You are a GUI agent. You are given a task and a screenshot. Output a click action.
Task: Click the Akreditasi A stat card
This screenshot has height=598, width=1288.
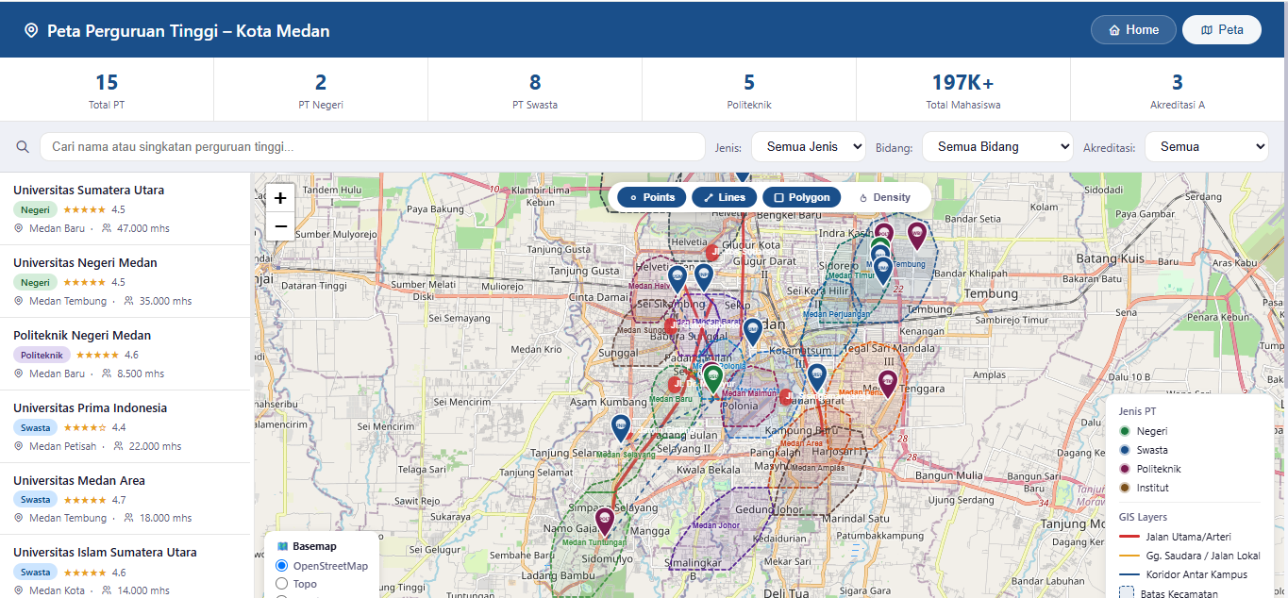(x=1178, y=90)
